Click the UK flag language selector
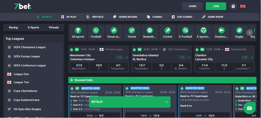 point(243,6)
